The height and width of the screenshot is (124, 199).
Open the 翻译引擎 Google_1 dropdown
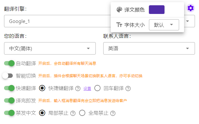click(99, 21)
